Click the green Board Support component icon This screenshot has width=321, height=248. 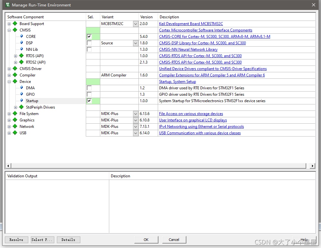[x=15, y=23]
